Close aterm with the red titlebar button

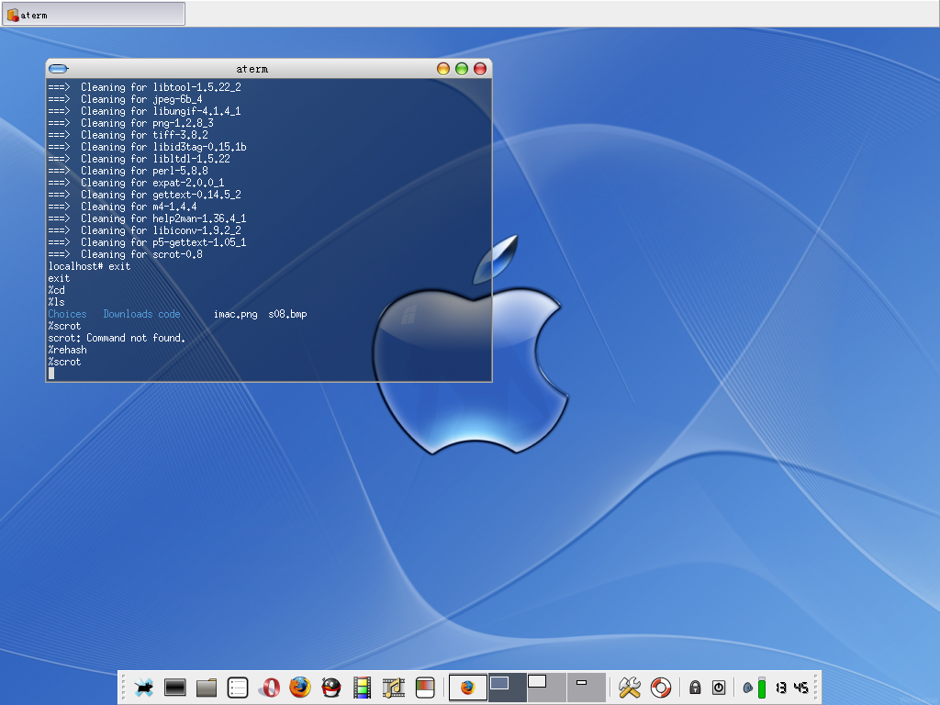480,68
